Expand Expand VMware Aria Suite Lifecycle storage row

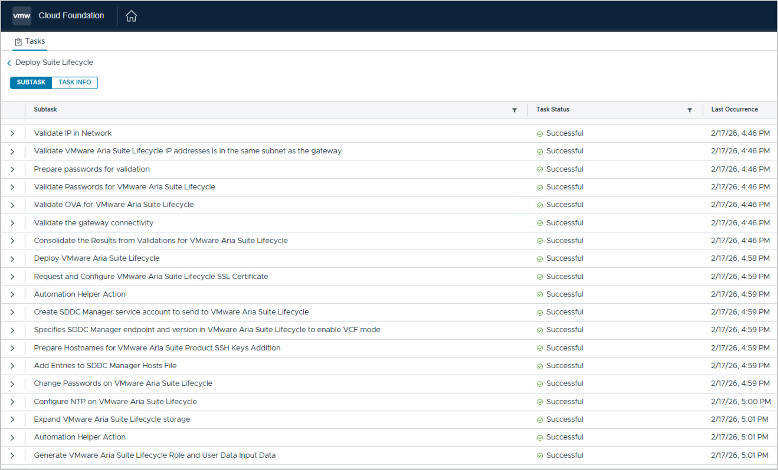12,419
